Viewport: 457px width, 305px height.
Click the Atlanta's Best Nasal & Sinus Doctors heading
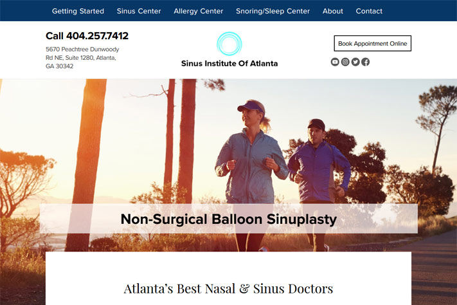coord(228,289)
